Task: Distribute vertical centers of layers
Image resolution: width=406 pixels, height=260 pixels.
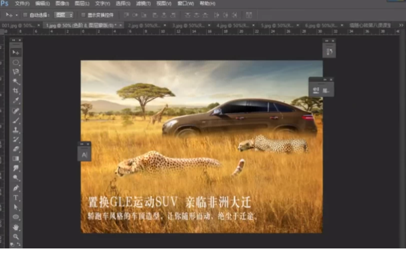Action: tap(196, 15)
